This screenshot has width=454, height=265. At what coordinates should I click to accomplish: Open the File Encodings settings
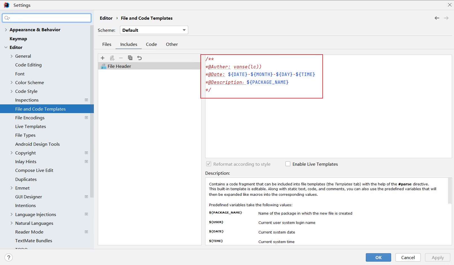(x=30, y=118)
